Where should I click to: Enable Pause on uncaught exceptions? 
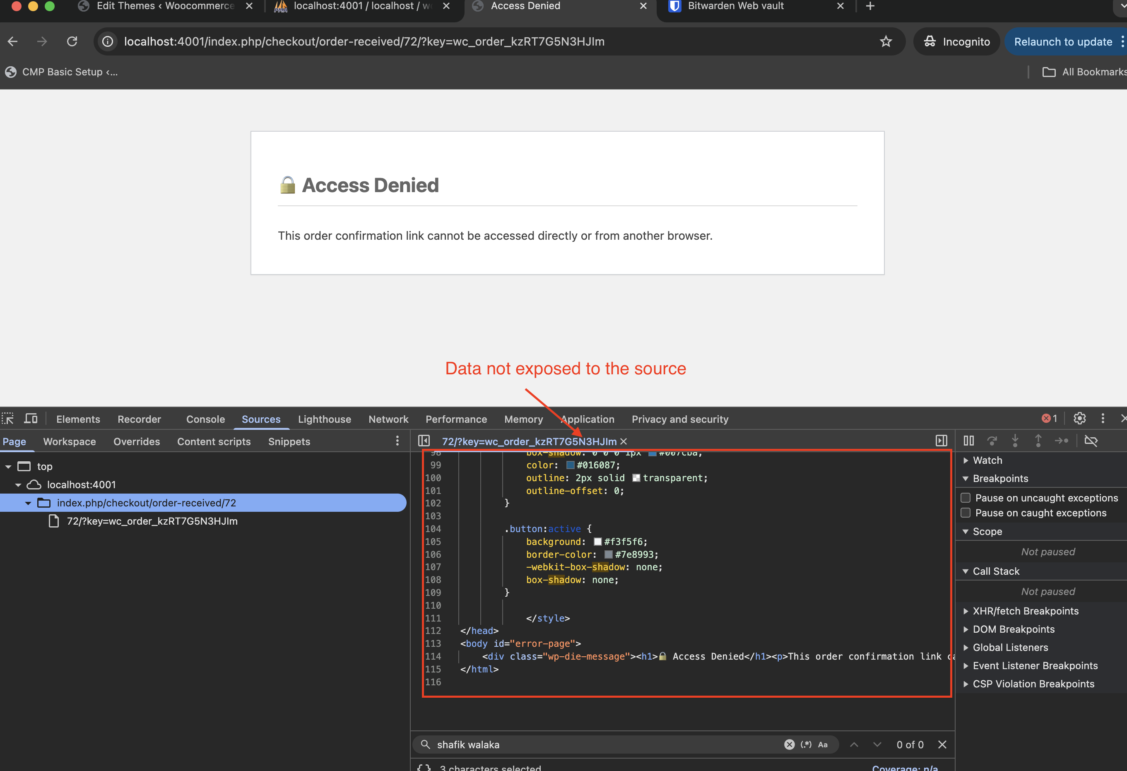pos(966,498)
